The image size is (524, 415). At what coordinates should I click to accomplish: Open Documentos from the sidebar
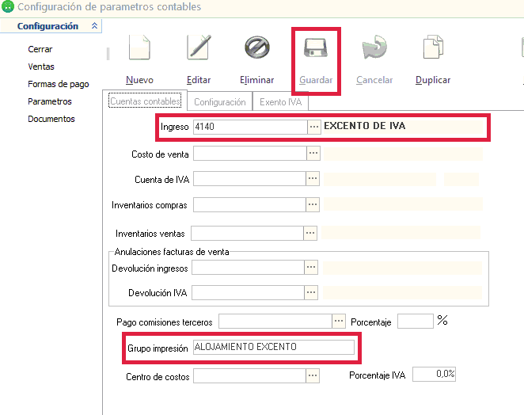pyautogui.click(x=51, y=119)
